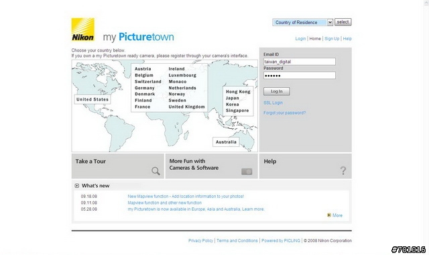The height and width of the screenshot is (255, 429).
Task: Select Denmark from the country list
Action: point(145,94)
